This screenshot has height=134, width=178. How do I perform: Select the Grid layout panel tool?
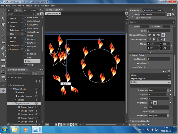[3, 66]
